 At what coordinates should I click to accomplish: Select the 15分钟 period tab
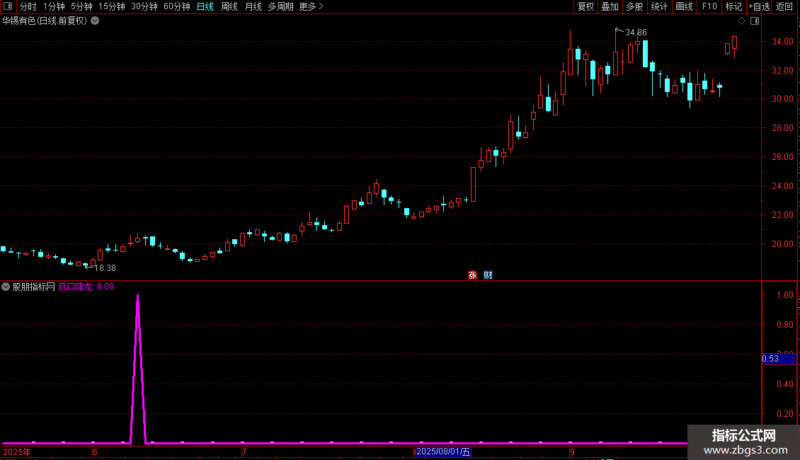pyautogui.click(x=112, y=6)
